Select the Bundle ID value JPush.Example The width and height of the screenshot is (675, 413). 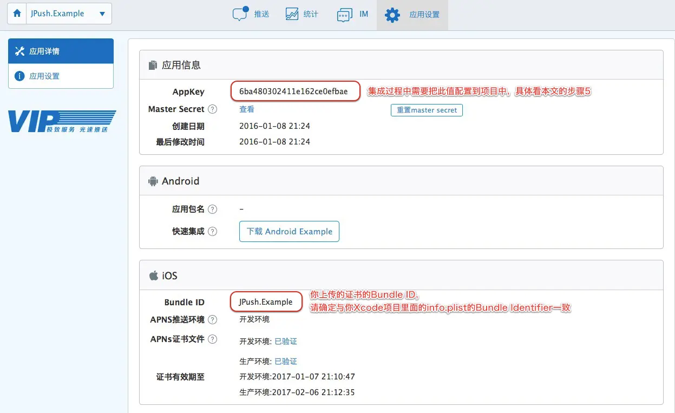click(x=266, y=302)
